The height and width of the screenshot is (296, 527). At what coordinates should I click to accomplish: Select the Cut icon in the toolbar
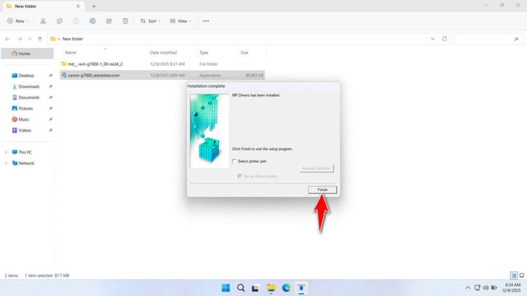click(x=43, y=21)
